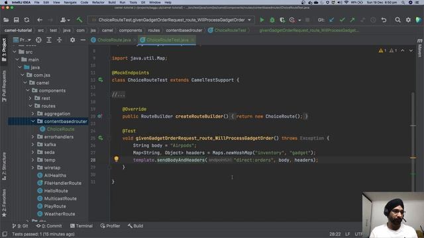The width and height of the screenshot is (424, 238).
Task: Click the Open file toolbar icon
Action: 6,20
